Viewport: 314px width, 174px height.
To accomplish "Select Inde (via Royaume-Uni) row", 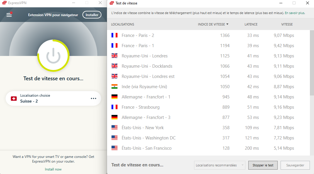I will click(208, 86).
